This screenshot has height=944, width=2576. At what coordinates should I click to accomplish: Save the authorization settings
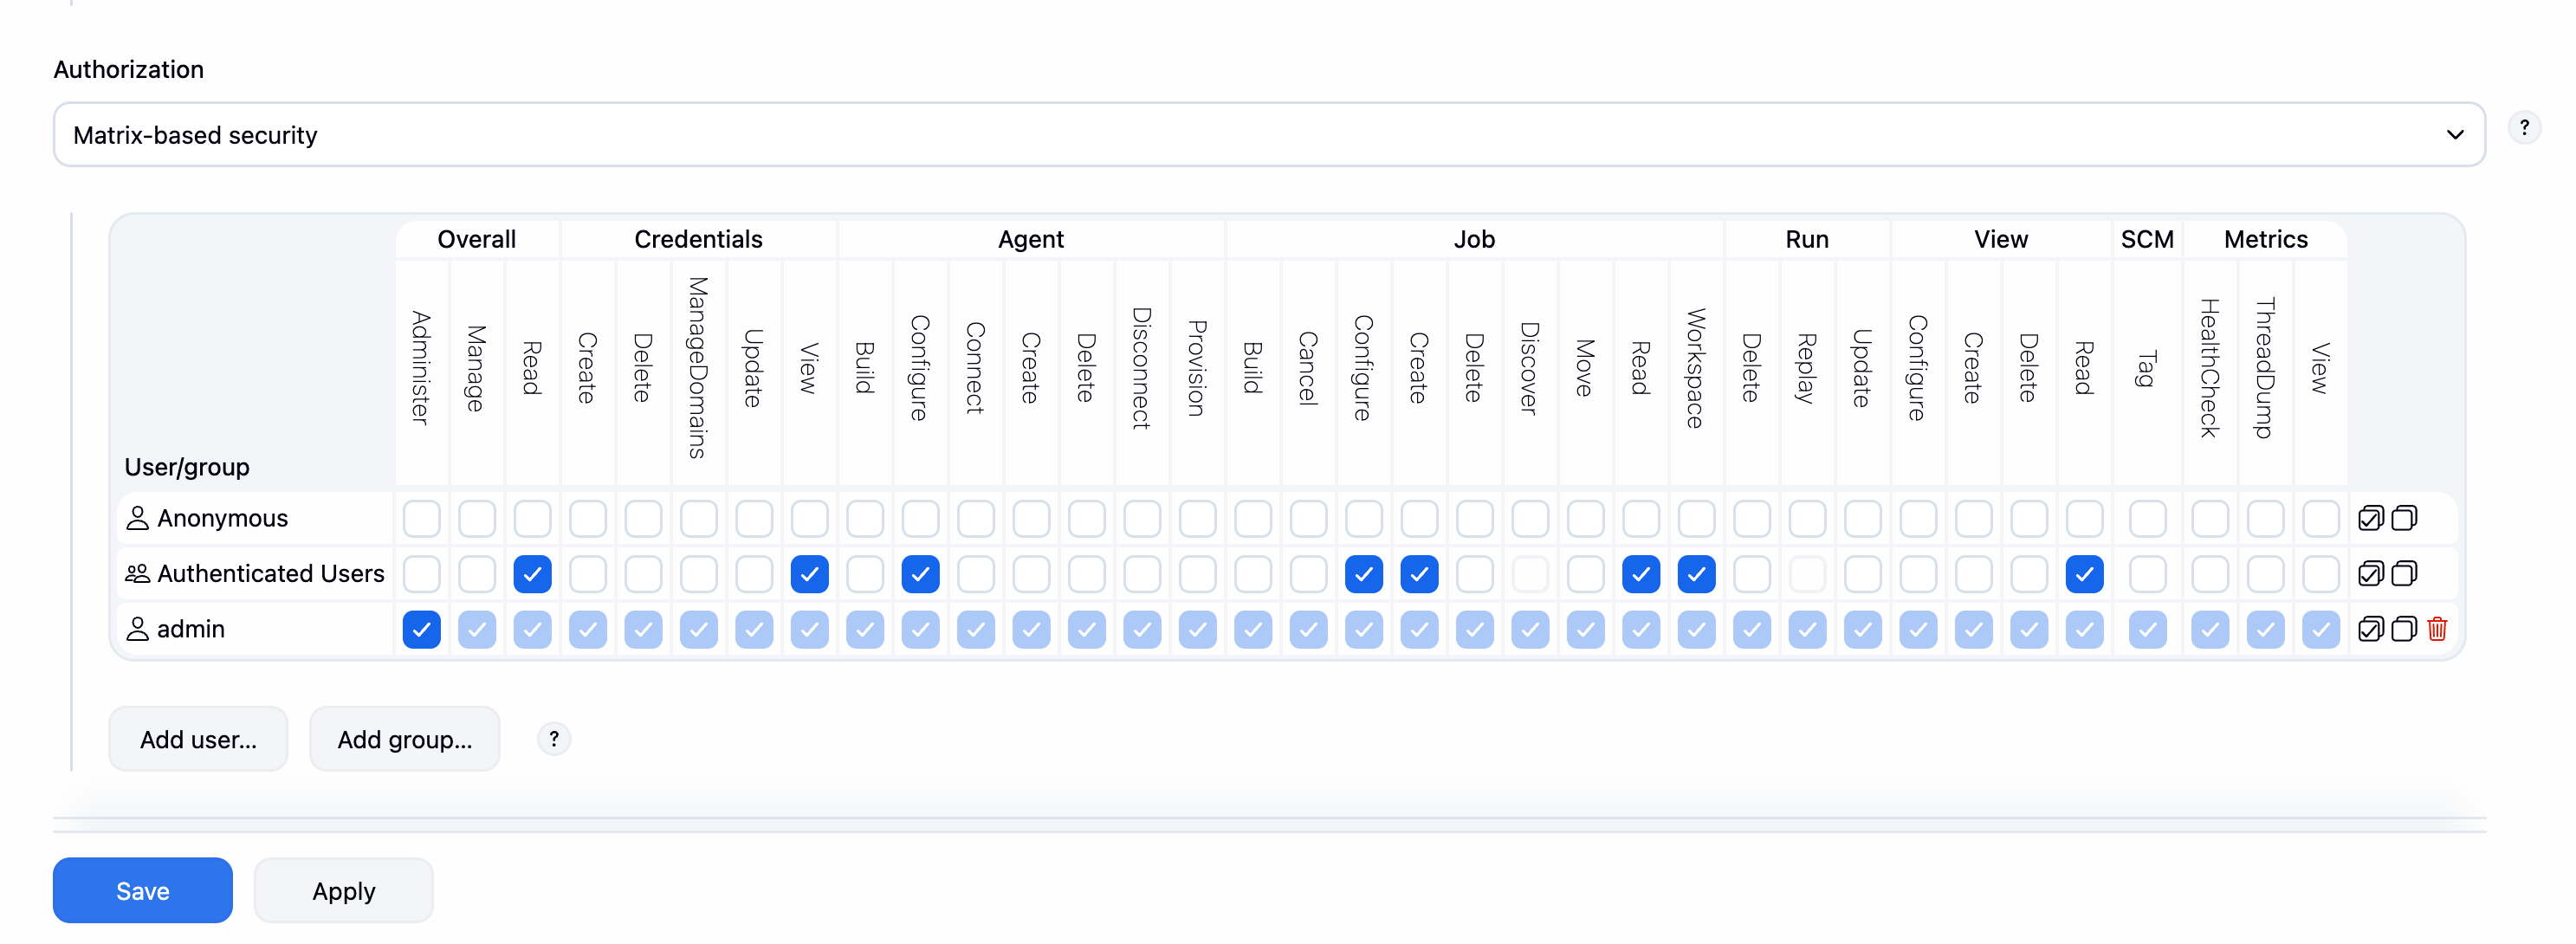[143, 890]
